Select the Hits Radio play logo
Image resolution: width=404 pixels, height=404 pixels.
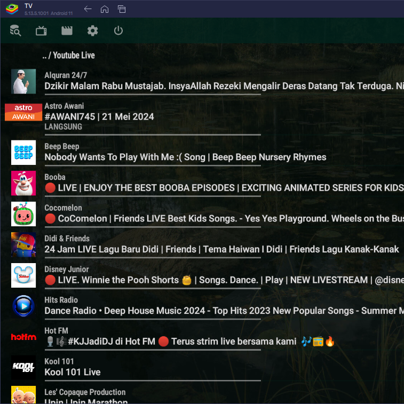click(x=23, y=306)
